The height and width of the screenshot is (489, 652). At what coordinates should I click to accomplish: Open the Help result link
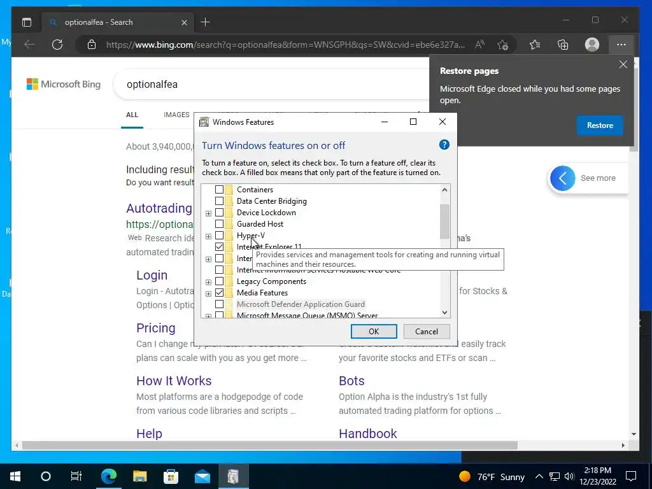[x=149, y=434]
